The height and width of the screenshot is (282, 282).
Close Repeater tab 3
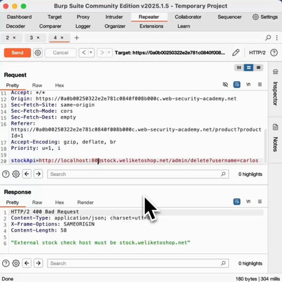pyautogui.click(x=38, y=38)
